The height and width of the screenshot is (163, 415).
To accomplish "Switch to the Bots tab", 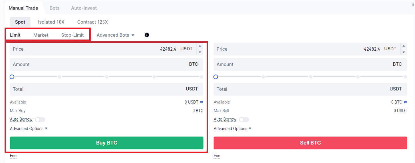I will point(55,8).
